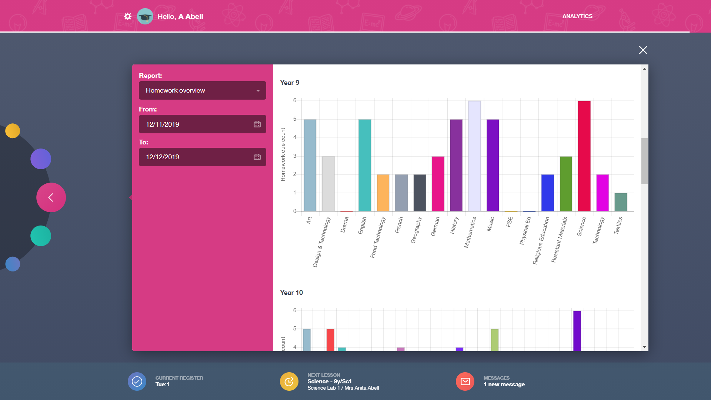Open the settings gear icon
The image size is (711, 400).
127,16
